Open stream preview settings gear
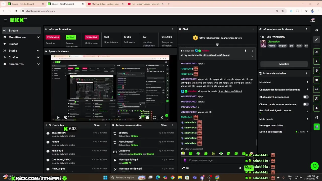 click(162, 117)
